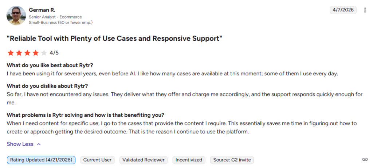Click the 4/5 rating score text
The image size is (373, 168).
point(54,53)
